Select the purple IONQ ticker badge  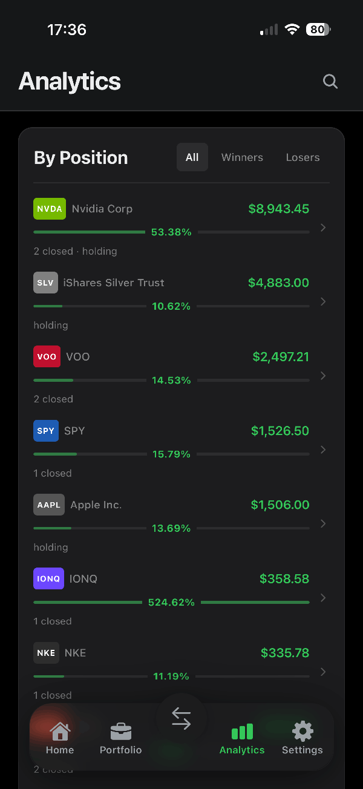[48, 578]
